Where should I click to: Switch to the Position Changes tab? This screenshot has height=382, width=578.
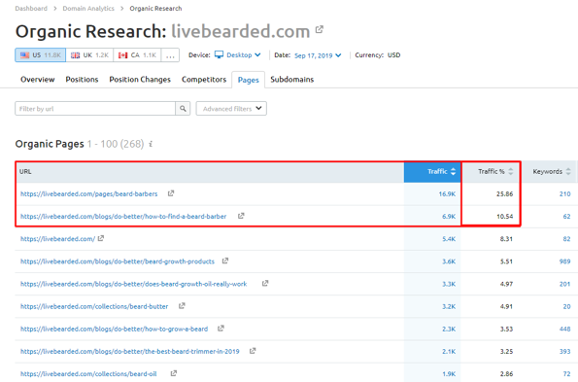[140, 80]
